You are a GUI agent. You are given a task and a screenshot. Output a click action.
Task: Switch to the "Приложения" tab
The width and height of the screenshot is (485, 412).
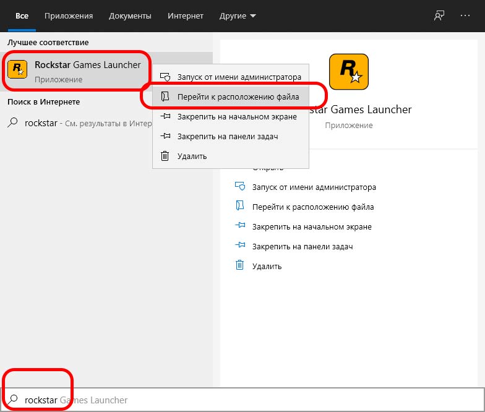click(69, 16)
